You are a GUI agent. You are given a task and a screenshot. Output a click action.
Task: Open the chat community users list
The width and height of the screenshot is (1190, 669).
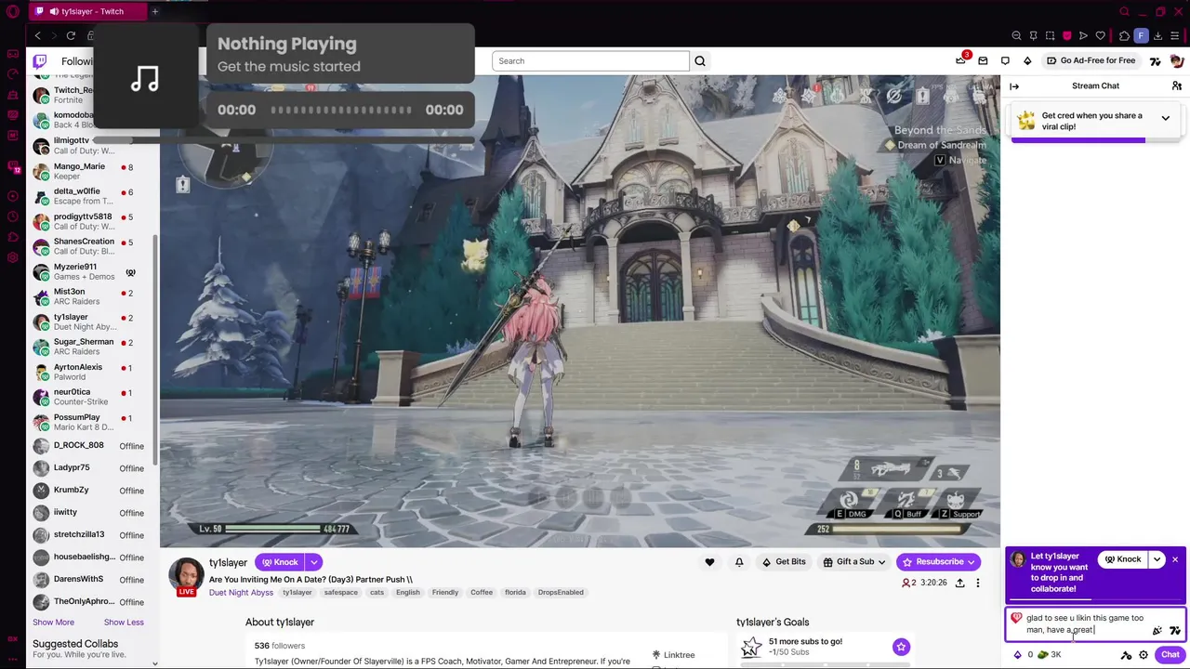[1176, 85]
